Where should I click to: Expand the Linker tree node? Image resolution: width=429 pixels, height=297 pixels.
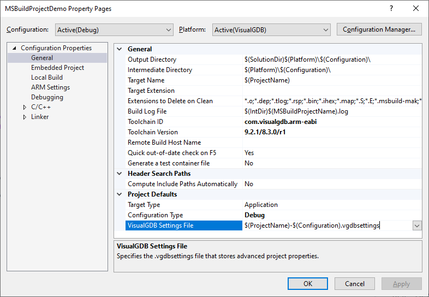click(25, 117)
